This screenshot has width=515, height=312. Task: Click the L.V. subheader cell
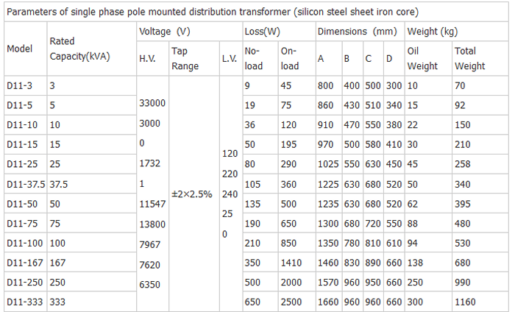pyautogui.click(x=229, y=58)
